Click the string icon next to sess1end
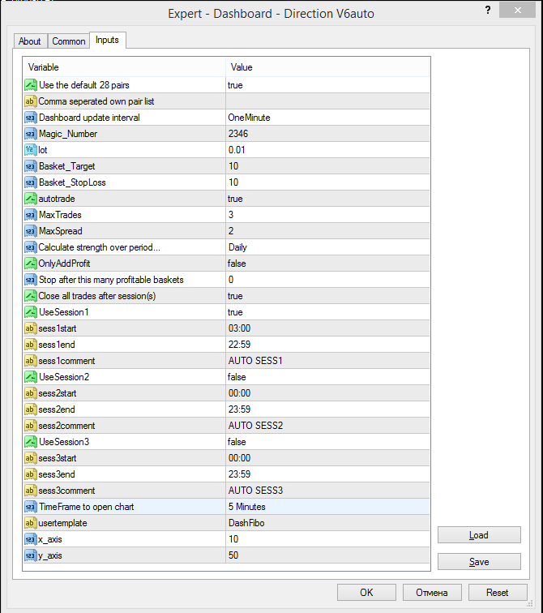This screenshot has width=543, height=613. [x=30, y=345]
